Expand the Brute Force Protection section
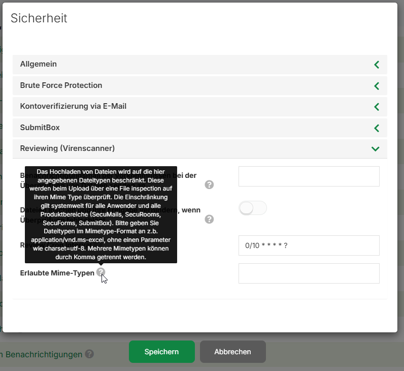The image size is (404, 371). (61, 85)
